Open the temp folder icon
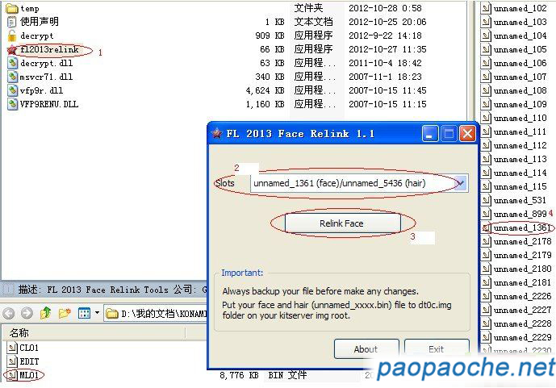The image size is (556, 388). click(x=12, y=8)
